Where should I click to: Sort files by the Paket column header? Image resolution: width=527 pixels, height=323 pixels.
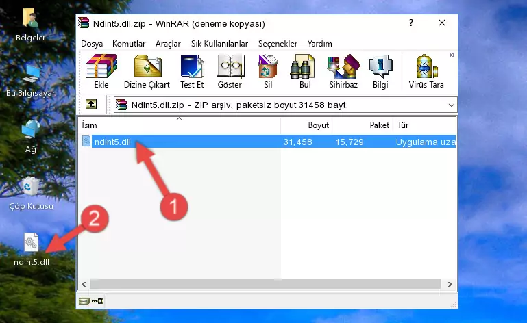363,125
